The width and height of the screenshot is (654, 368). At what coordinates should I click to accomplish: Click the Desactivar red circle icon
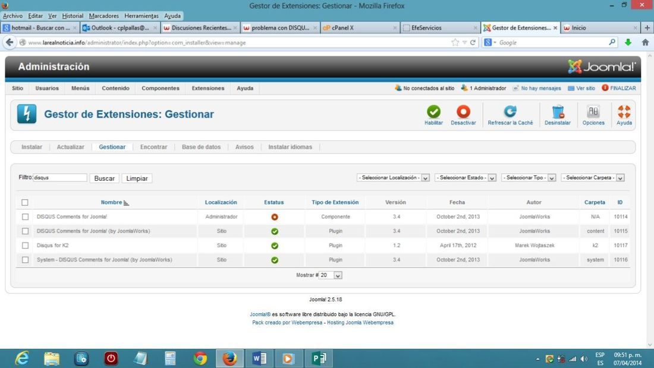click(x=463, y=112)
